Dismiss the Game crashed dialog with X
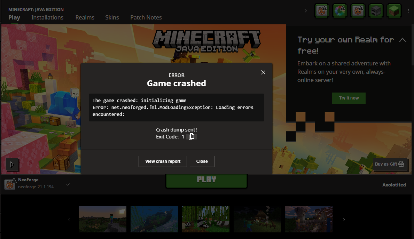Screen dimensions: 414x239 click(263, 72)
